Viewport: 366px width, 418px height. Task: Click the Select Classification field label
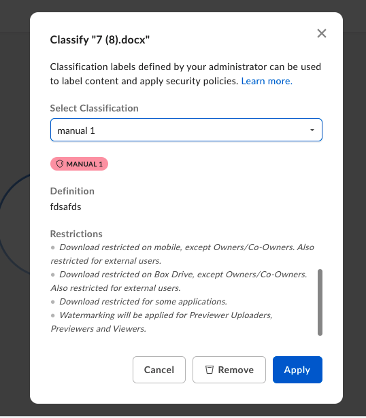94,108
